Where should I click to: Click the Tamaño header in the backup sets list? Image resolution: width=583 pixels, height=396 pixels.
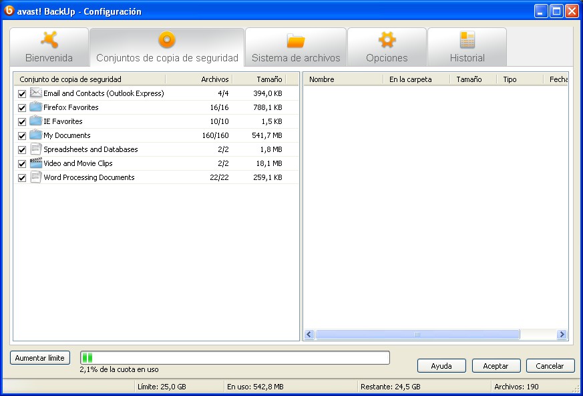[259, 79]
